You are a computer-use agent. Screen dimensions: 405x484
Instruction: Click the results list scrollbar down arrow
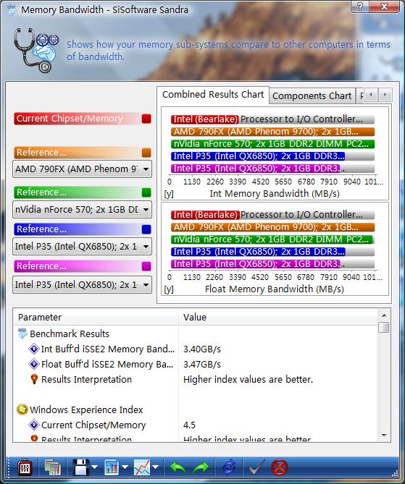(x=384, y=436)
